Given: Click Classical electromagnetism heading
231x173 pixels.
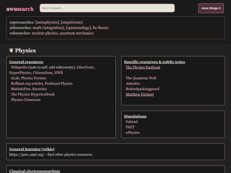Looking at the screenshot, I should (35, 171).
